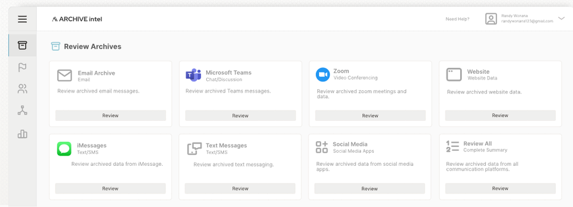Click the Video Conferencing subtitle
The width and height of the screenshot is (573, 207).
pos(356,78)
